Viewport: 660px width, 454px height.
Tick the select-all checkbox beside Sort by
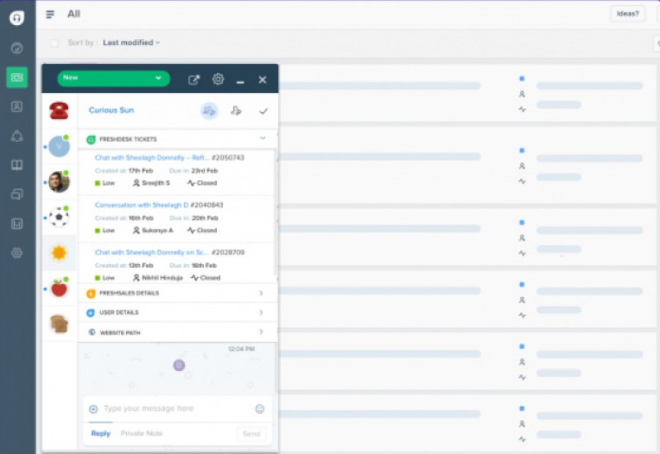tap(54, 43)
